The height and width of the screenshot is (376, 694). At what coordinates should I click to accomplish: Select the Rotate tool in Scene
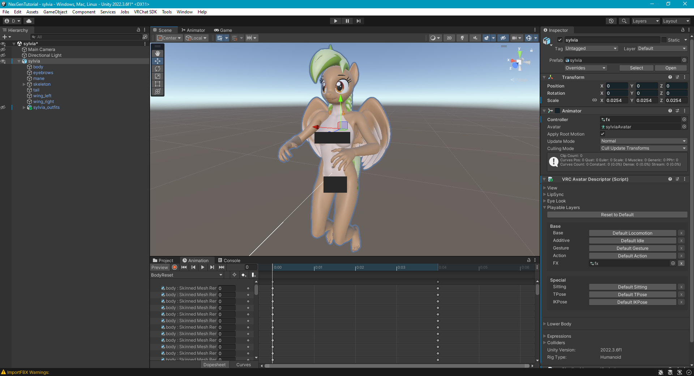[158, 69]
